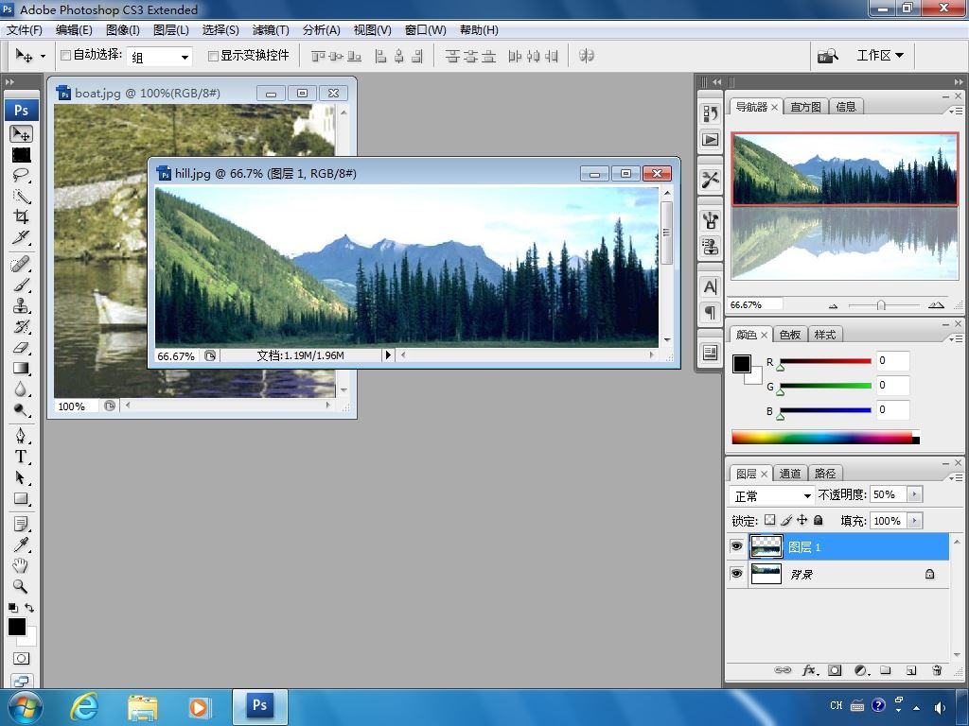Select the Zoom tool
The width and height of the screenshot is (969, 726).
coord(21,586)
